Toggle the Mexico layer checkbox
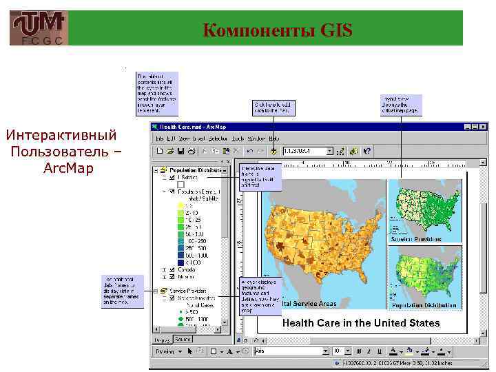This screenshot has height=372, width=496. (x=172, y=276)
